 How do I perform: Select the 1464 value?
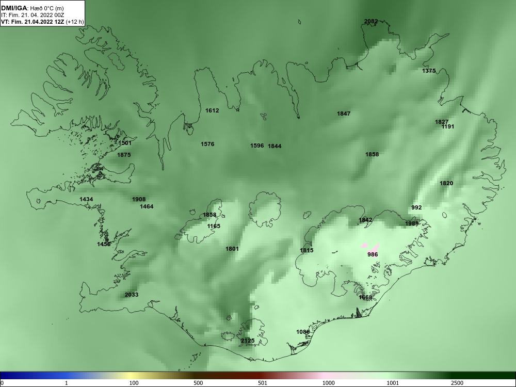(147, 207)
